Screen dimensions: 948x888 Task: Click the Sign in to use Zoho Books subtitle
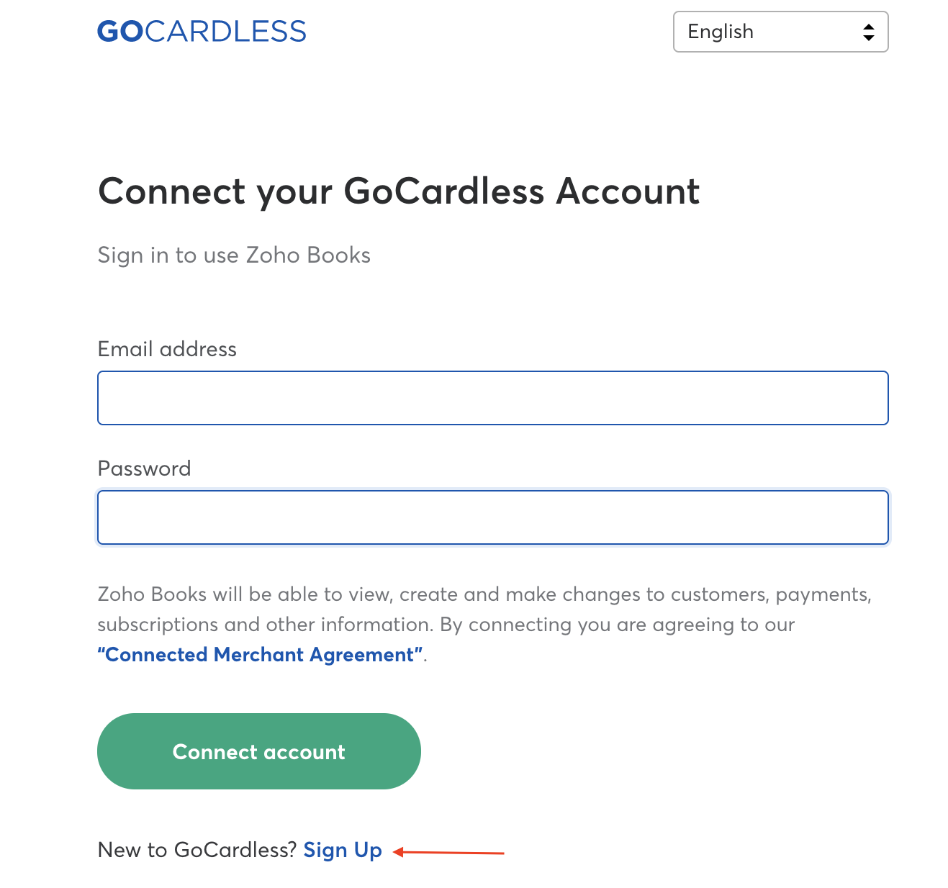click(234, 255)
